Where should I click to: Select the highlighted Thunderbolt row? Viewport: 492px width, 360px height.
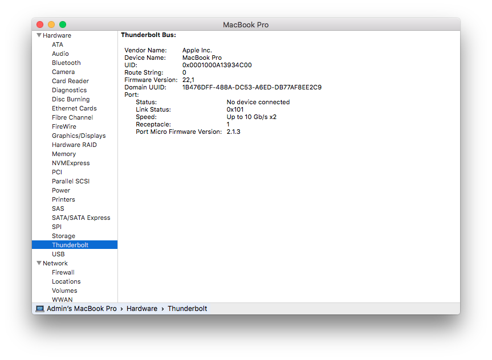[75, 244]
